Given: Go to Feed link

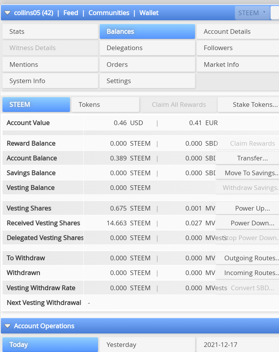Looking at the screenshot, I should pos(71,13).
